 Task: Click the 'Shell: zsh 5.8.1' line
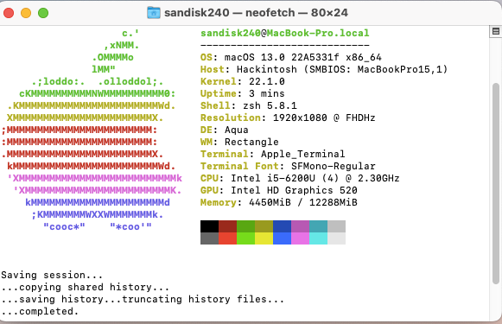(x=249, y=105)
